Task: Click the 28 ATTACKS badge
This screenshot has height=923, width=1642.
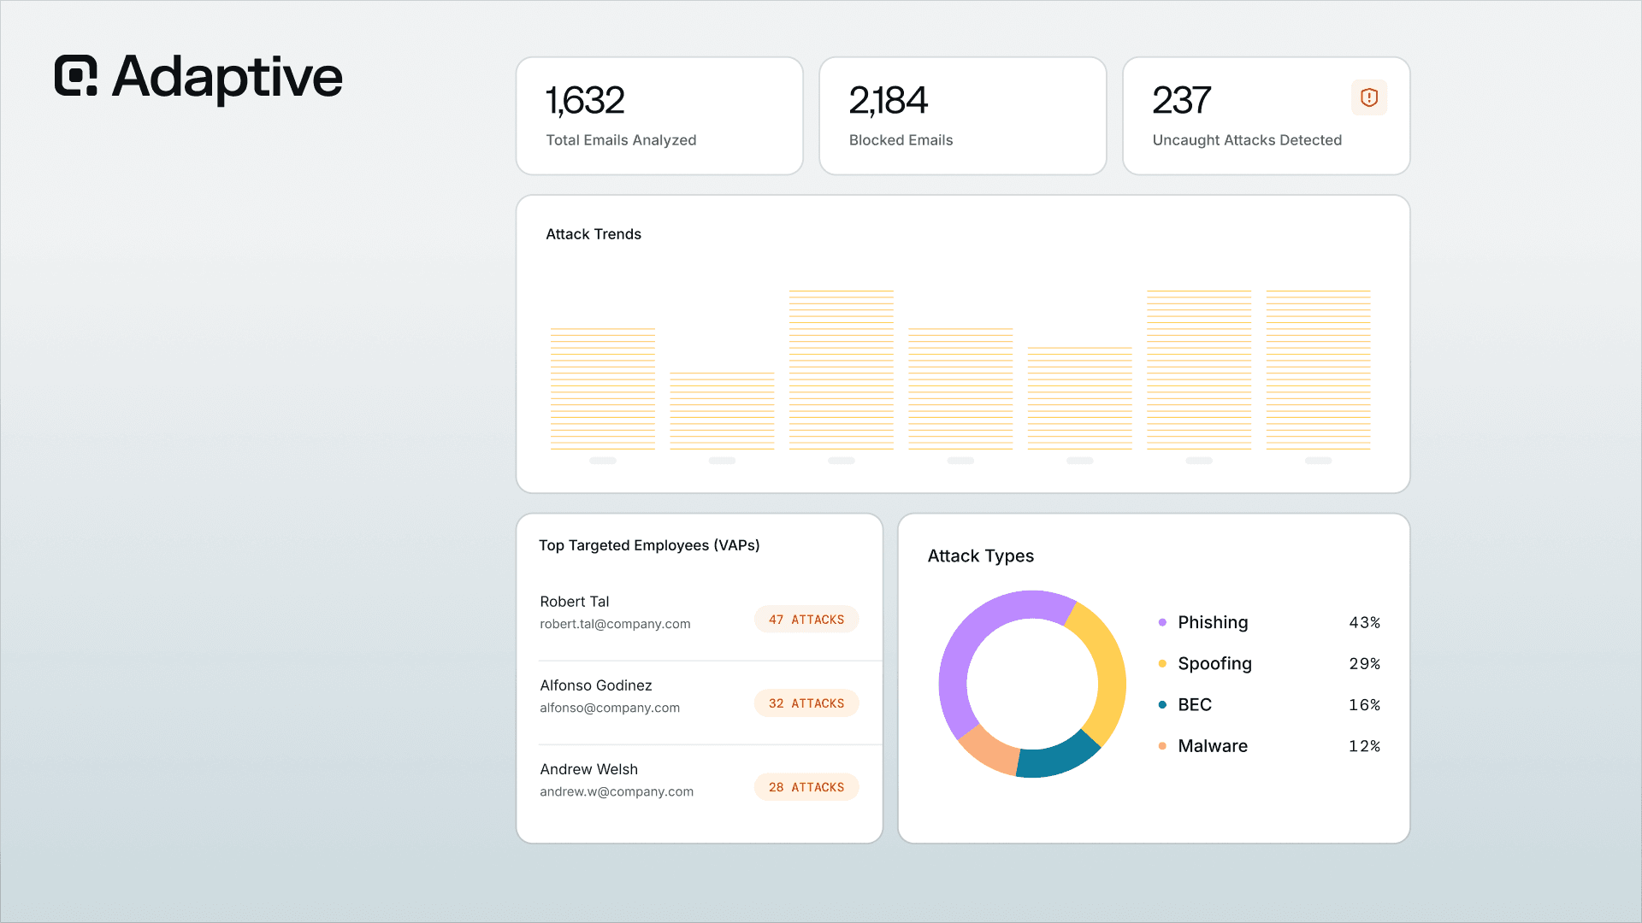Action: [x=806, y=787]
